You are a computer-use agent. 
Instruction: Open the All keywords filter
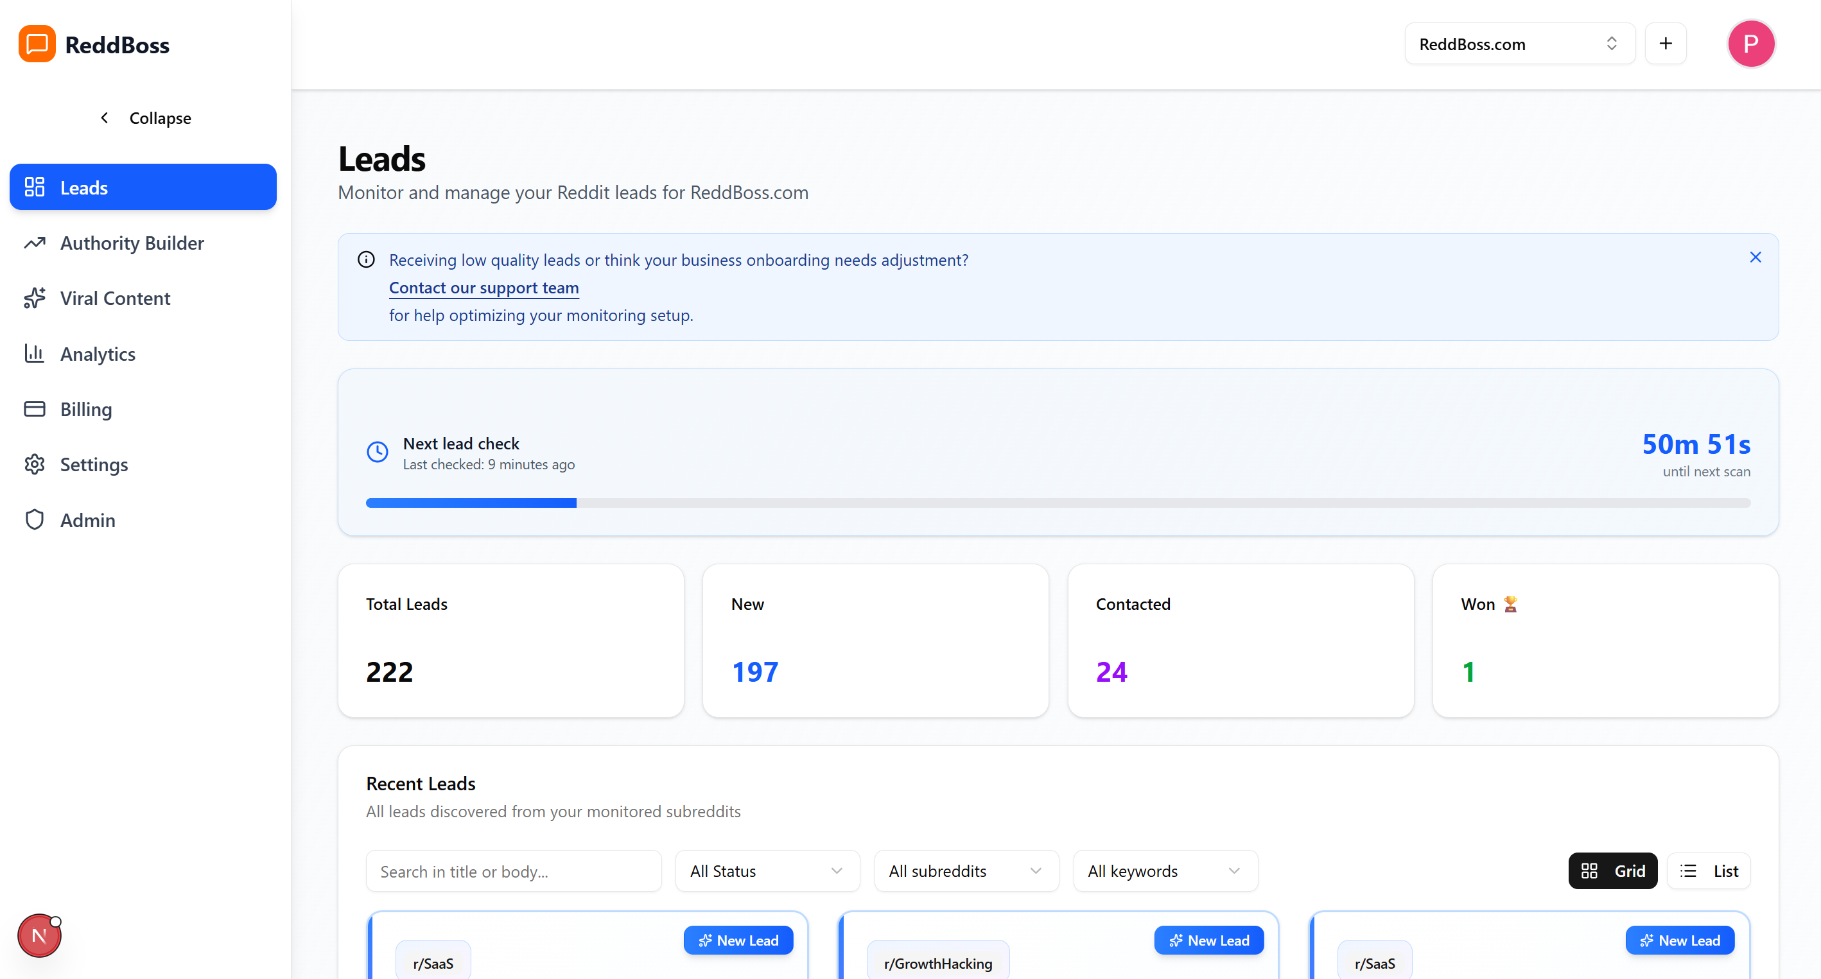pyautogui.click(x=1164, y=871)
